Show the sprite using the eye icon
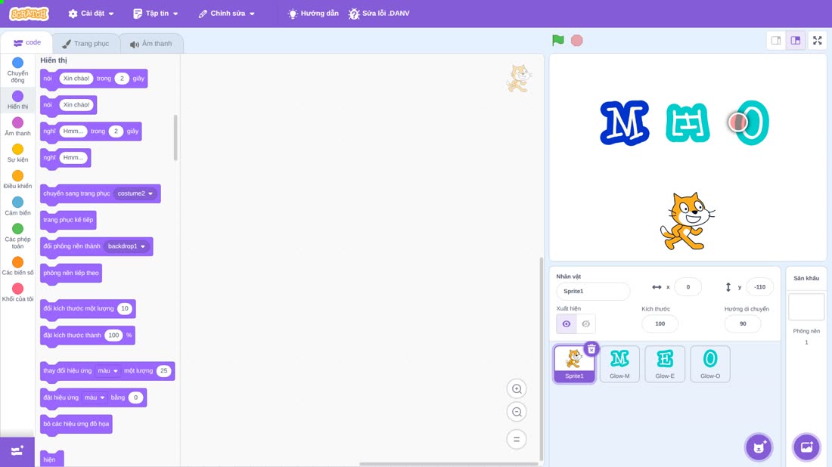 (x=567, y=324)
